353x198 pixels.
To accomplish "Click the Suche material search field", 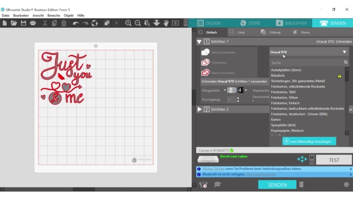I will pos(307,63).
